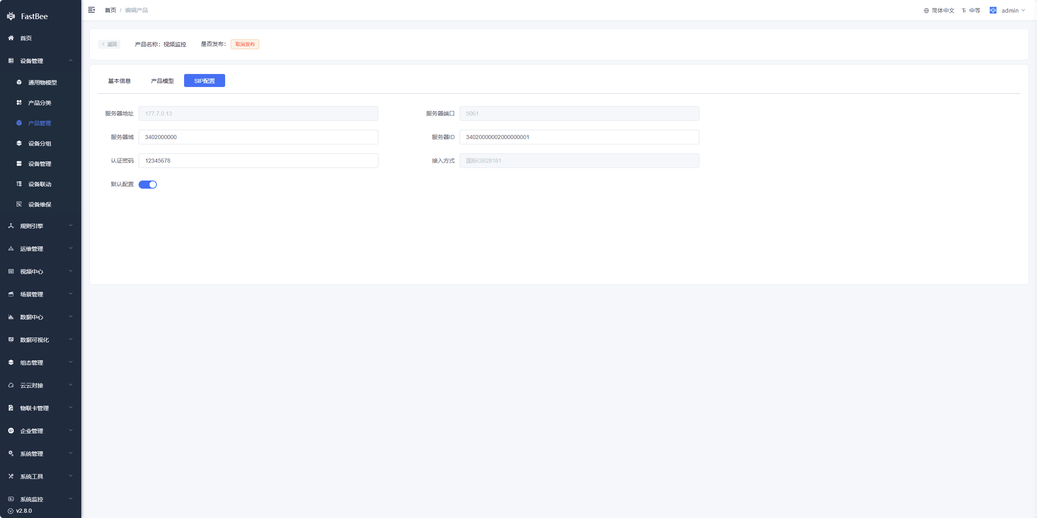Expand the 数据可视化 menu
Screen dimensions: 1037x518
coord(41,340)
